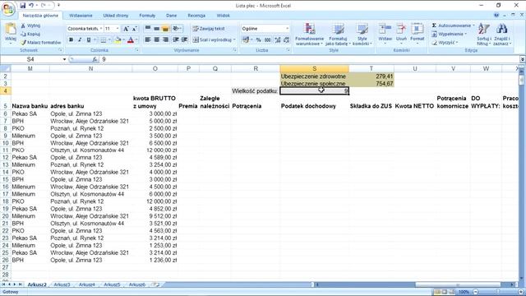Viewport: 526px width, 296px height.
Task: Switch to the Recenzja tab
Action: click(196, 16)
